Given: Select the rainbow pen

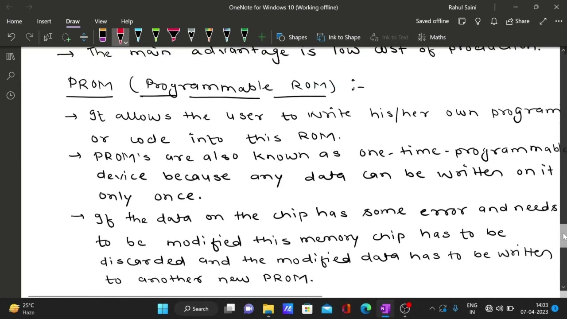Looking at the screenshot, I should [209, 36].
